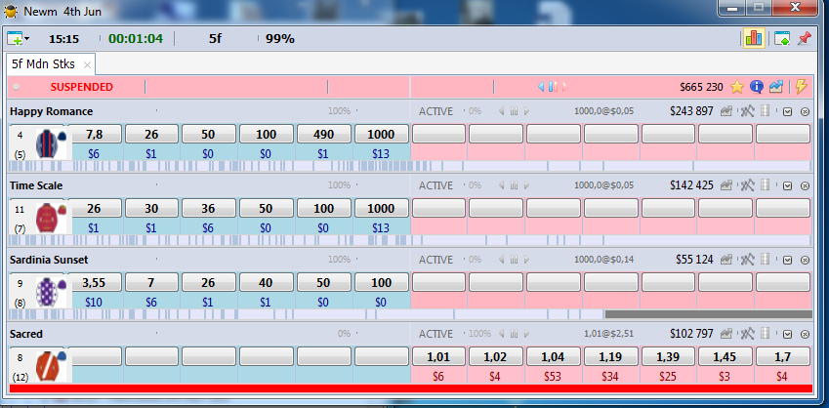Open the market information icon
This screenshot has height=408, width=829.
(757, 87)
